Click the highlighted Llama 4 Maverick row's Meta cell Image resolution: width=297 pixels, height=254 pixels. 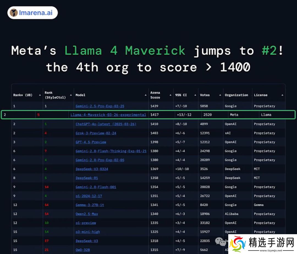(x=234, y=115)
